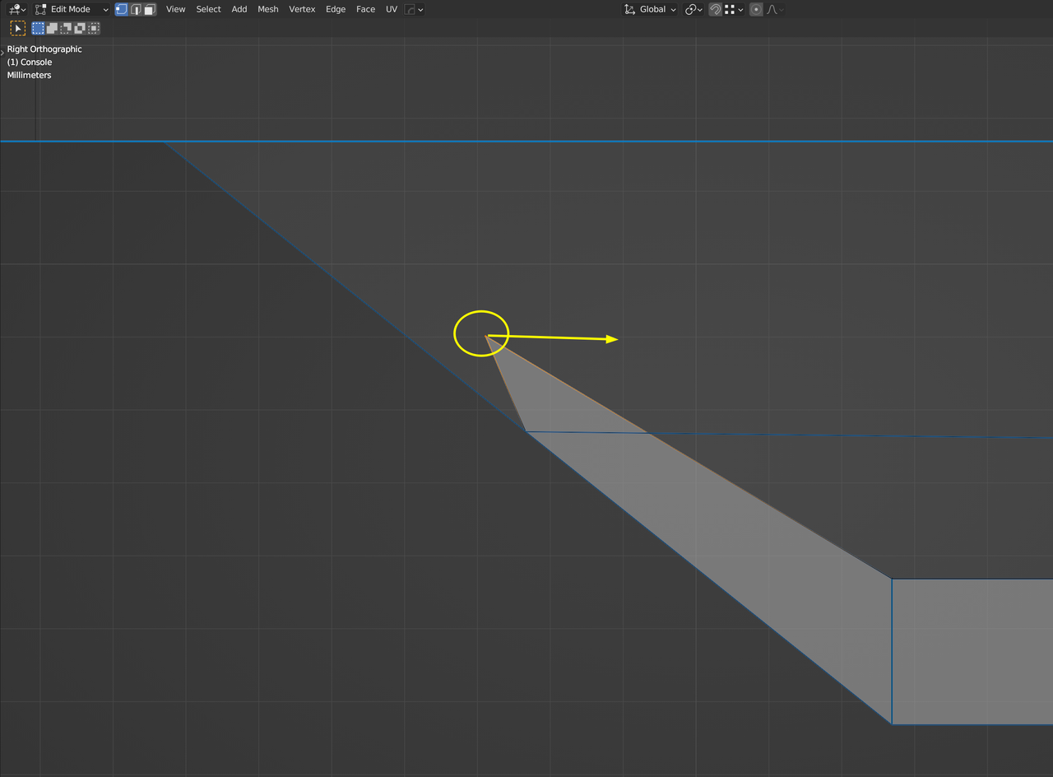Open the mesh edit options dropdown
Image resolution: width=1053 pixels, height=777 pixels.
coord(415,9)
